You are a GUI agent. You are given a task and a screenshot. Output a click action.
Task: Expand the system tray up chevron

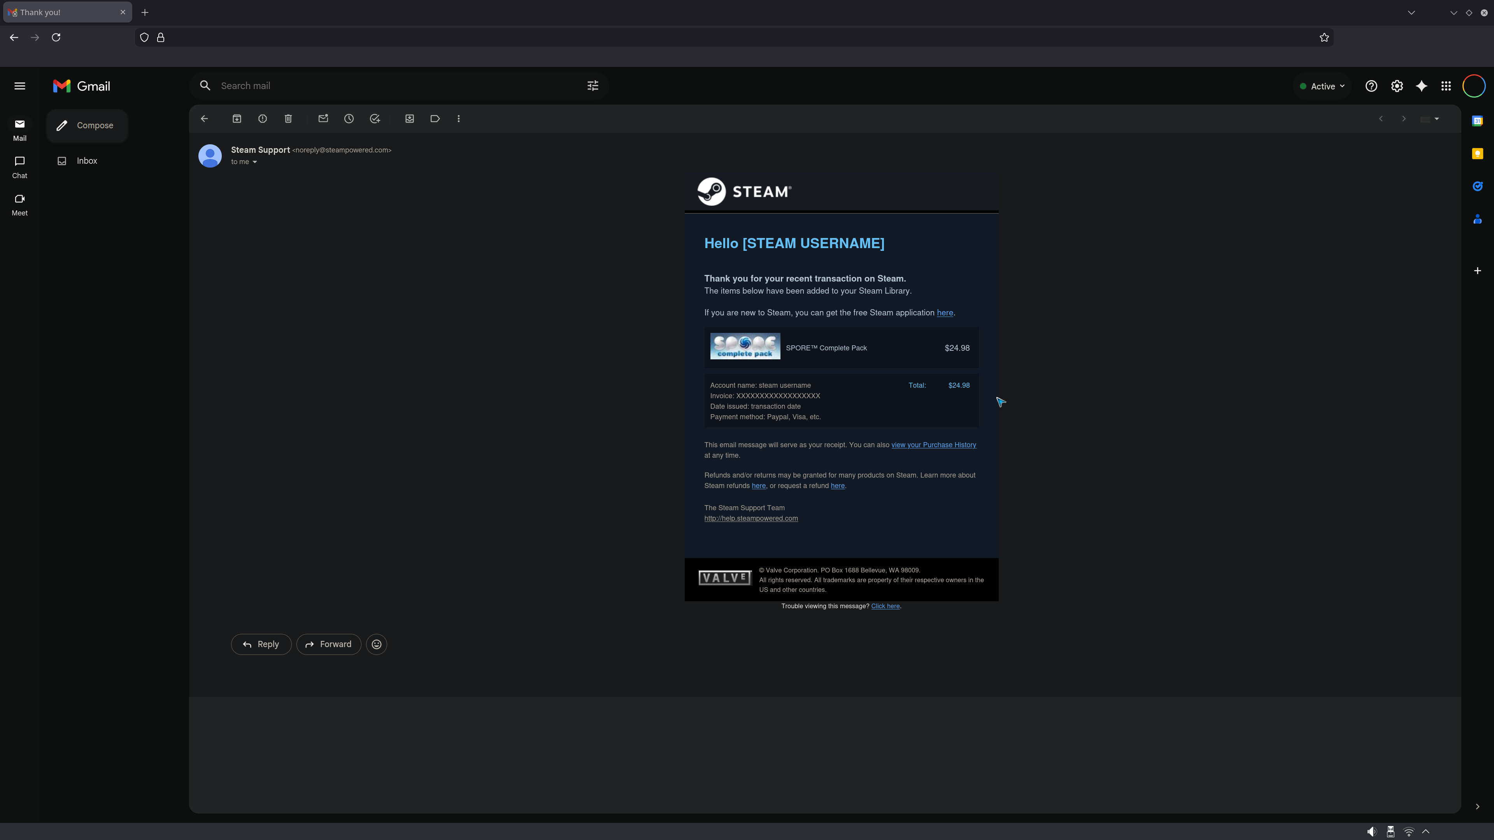(1426, 832)
